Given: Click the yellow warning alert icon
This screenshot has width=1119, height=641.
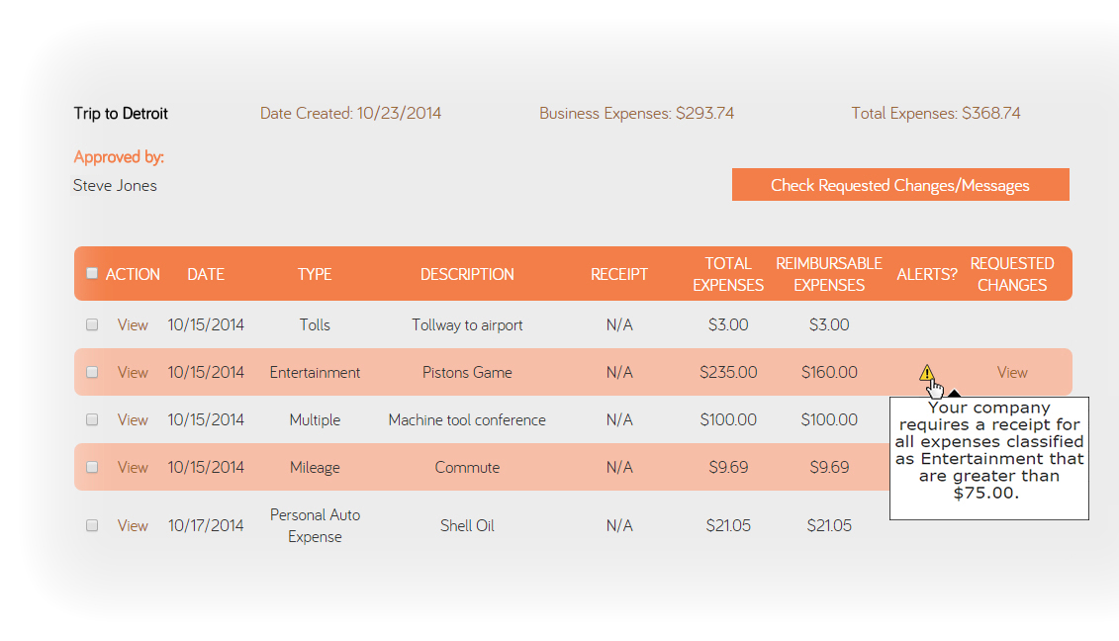Looking at the screenshot, I should (x=926, y=373).
